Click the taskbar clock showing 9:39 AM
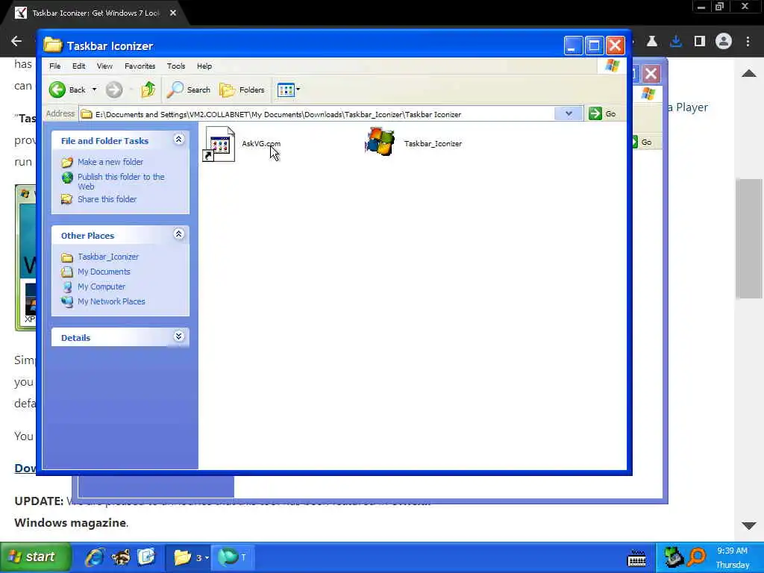Viewport: 764px width, 573px height. (732, 551)
